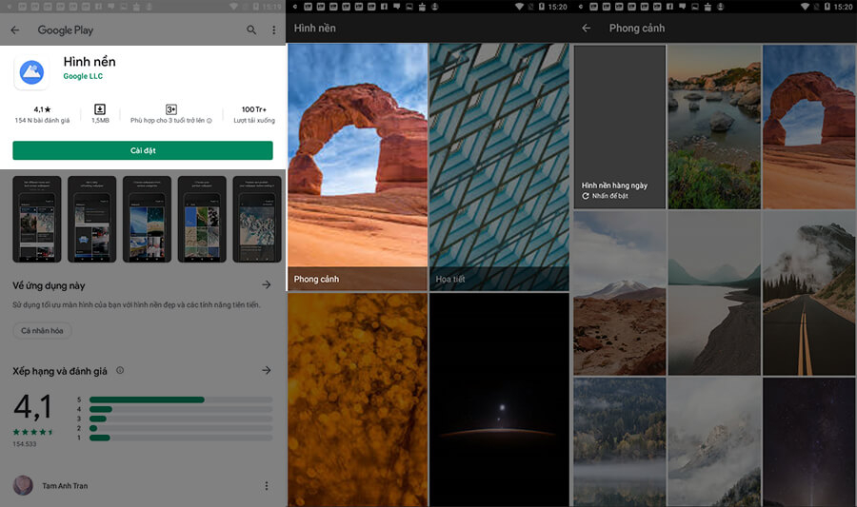Tap the download size icon showing 1,5MB

point(100,109)
